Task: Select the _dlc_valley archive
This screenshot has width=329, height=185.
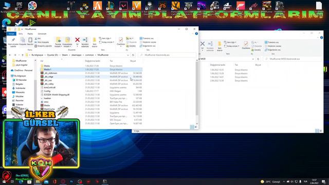Action: [x=92, y=84]
